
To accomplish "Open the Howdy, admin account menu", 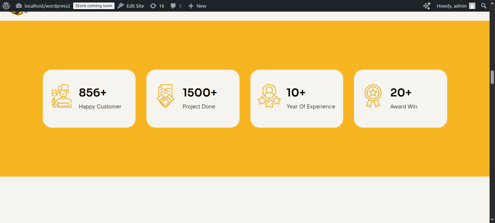I will pos(452,6).
